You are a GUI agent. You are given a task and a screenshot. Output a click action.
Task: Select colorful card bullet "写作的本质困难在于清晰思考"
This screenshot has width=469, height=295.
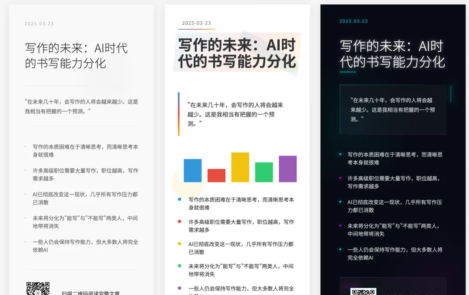(241, 203)
